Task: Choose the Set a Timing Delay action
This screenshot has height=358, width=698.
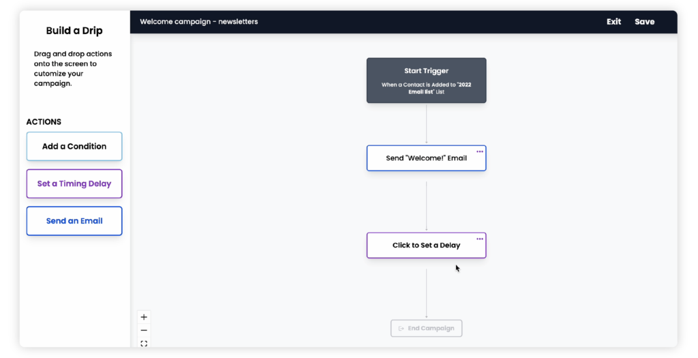Action: click(x=74, y=184)
